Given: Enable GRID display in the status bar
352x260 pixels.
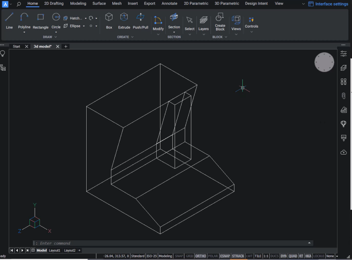Looking at the screenshot, I should 189,256.
